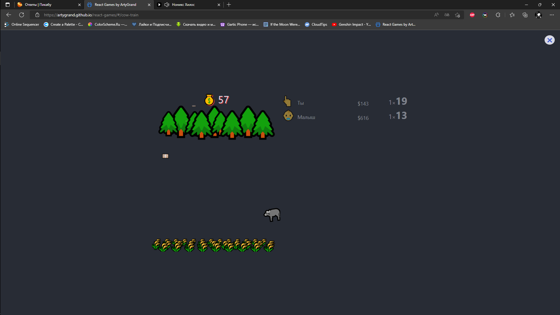Close the game with blue X button

pos(549,40)
